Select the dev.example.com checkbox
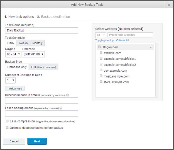174x150 pixels. (101, 71)
